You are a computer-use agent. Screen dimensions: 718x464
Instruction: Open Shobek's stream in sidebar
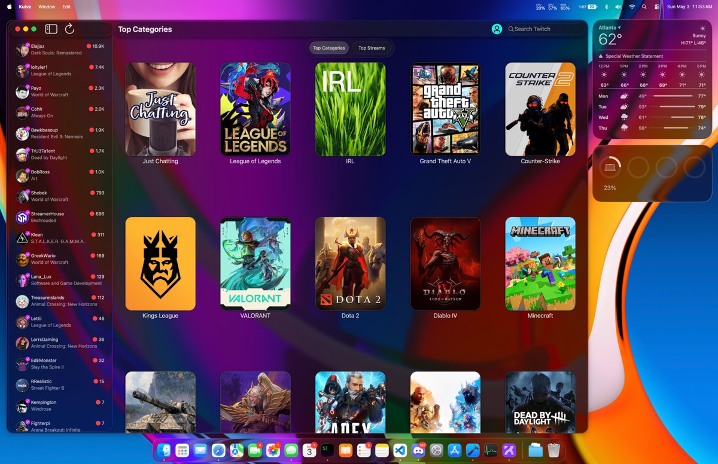coord(60,196)
